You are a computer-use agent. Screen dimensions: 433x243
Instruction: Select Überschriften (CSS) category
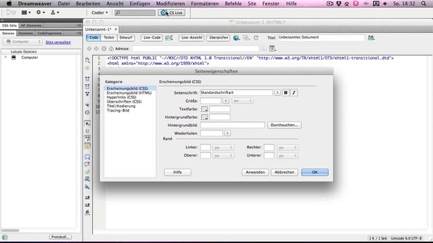tap(124, 102)
